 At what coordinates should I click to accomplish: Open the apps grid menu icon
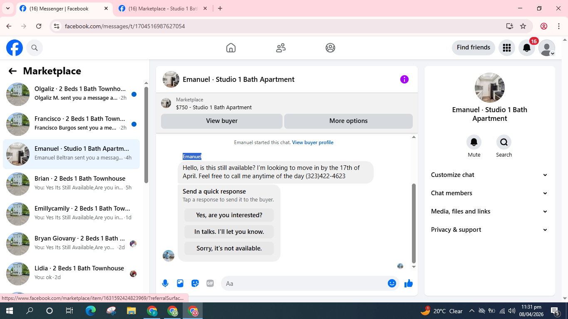point(506,48)
